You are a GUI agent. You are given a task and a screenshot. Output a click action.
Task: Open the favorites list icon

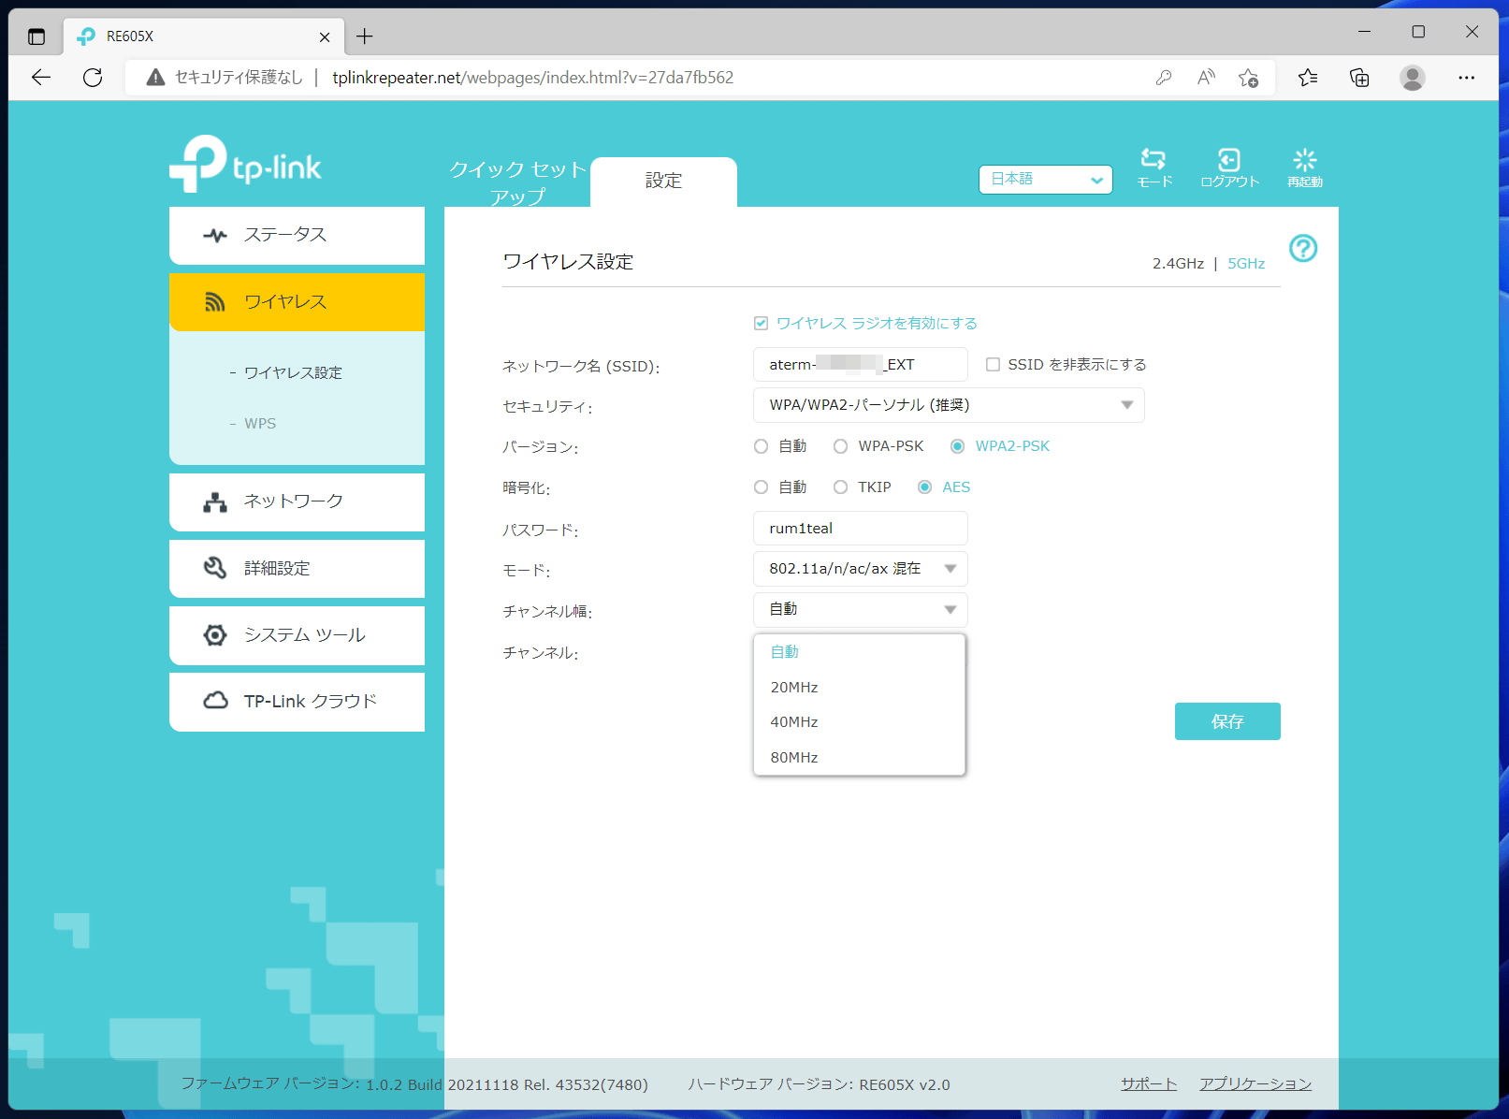pos(1308,78)
